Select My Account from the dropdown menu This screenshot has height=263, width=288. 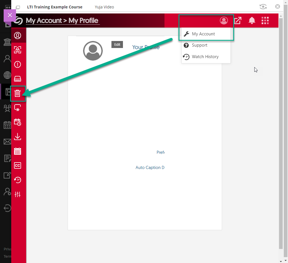click(x=203, y=34)
